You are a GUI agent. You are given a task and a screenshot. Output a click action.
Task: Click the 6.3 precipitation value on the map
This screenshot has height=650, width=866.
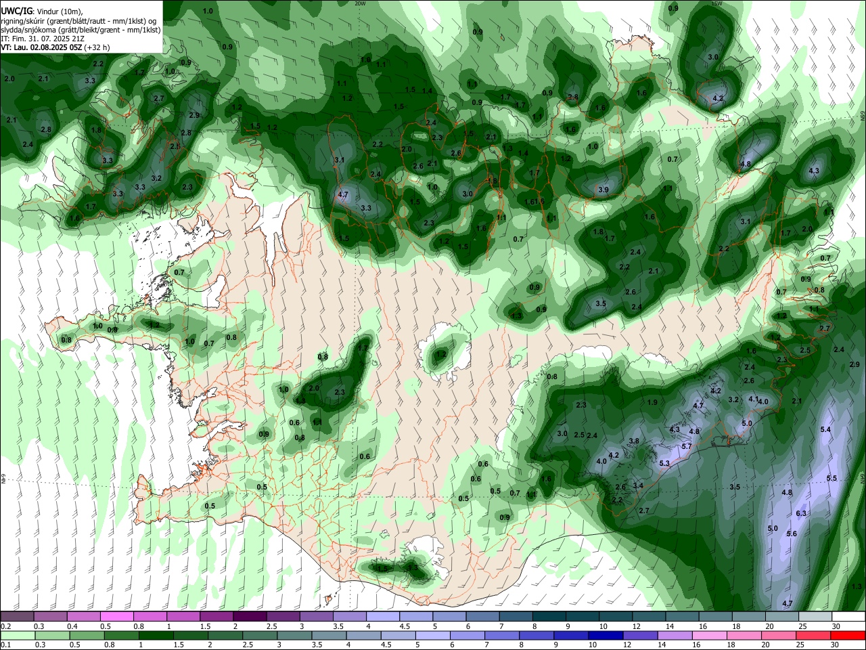(x=801, y=514)
